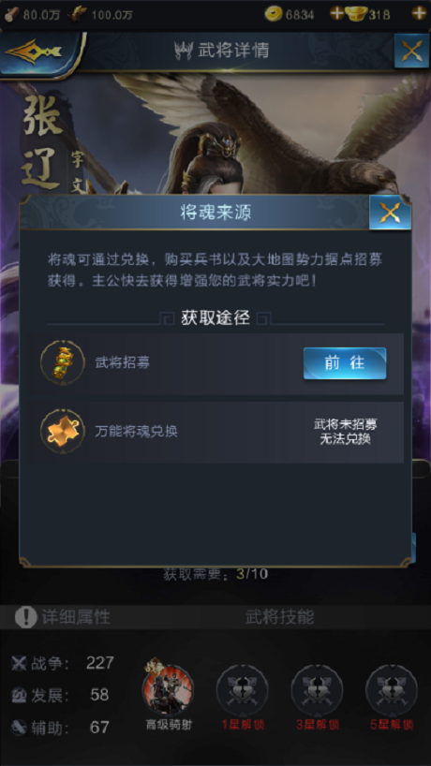Click the 武将未招募 无法兑换 notice
The width and height of the screenshot is (431, 766).
click(x=345, y=432)
